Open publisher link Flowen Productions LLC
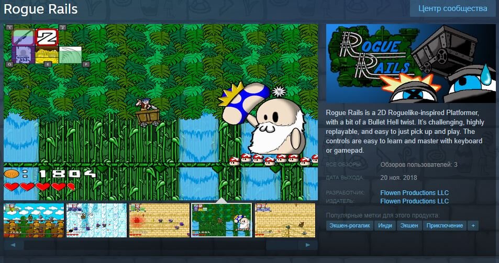The image size is (499, 263). [x=414, y=201]
